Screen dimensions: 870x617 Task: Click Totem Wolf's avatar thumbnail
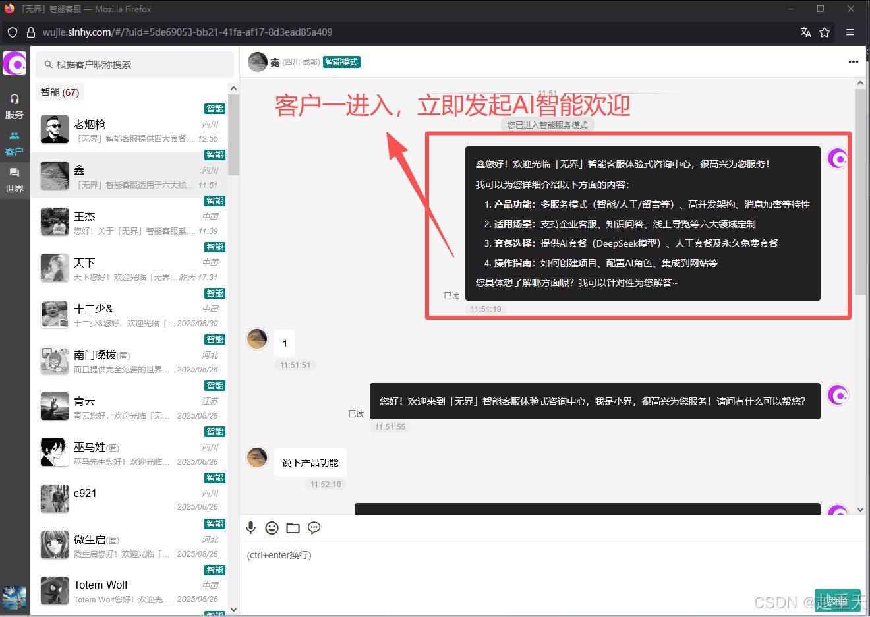click(x=55, y=591)
